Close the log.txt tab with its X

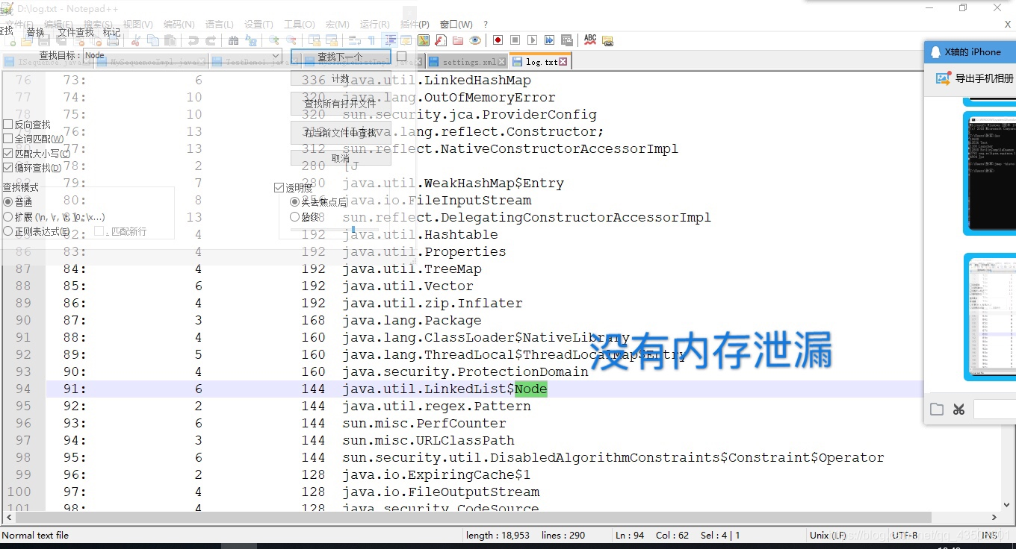(x=563, y=62)
